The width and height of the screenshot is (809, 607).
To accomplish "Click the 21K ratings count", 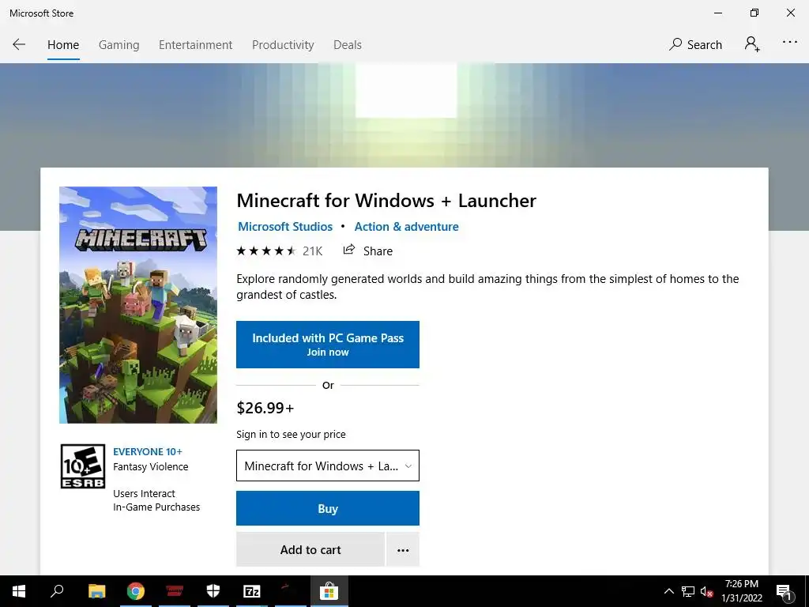I will pyautogui.click(x=312, y=251).
